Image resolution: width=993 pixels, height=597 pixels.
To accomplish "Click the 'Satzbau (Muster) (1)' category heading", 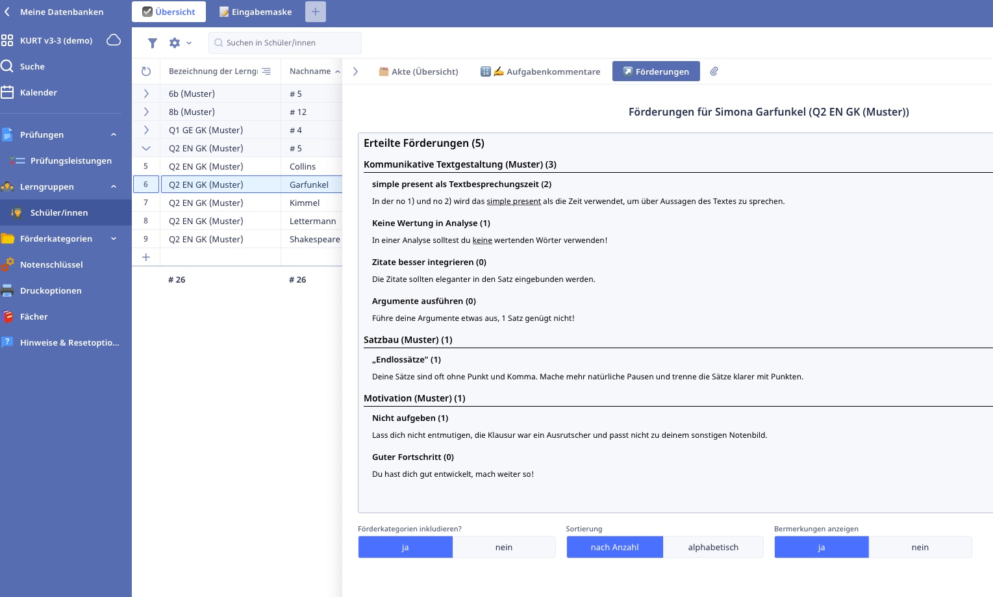I will (408, 340).
